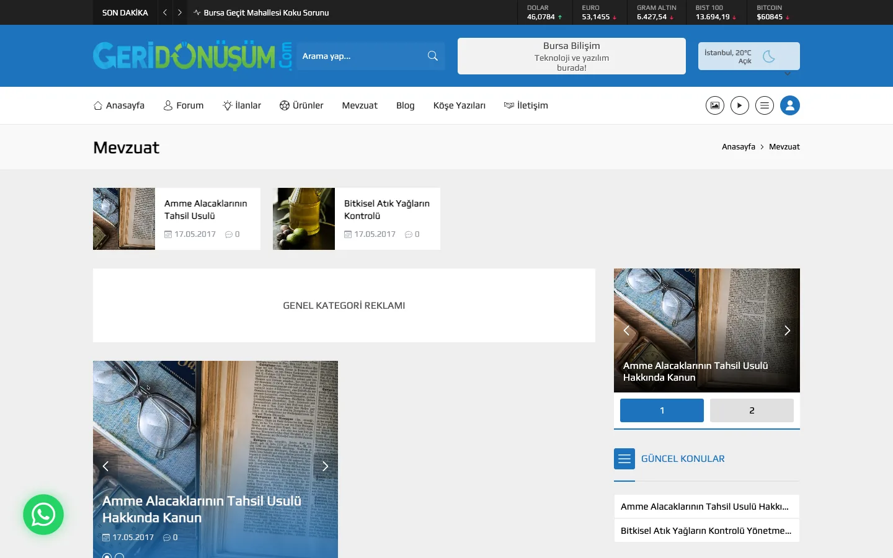Switch to sidebar slider page 2
Image resolution: width=893 pixels, height=558 pixels.
click(752, 410)
